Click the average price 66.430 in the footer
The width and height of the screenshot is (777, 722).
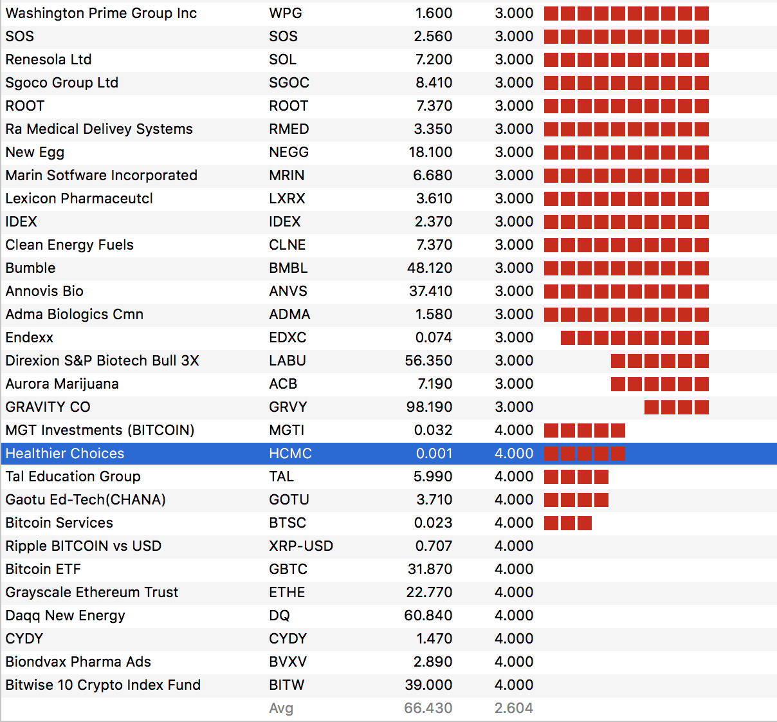(428, 708)
